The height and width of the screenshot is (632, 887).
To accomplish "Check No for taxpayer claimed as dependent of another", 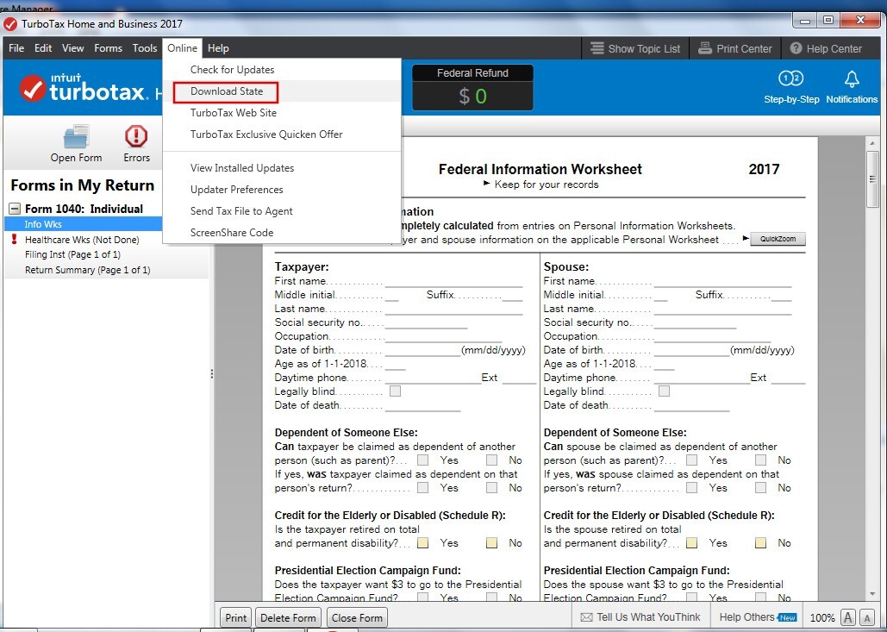I will pos(491,460).
